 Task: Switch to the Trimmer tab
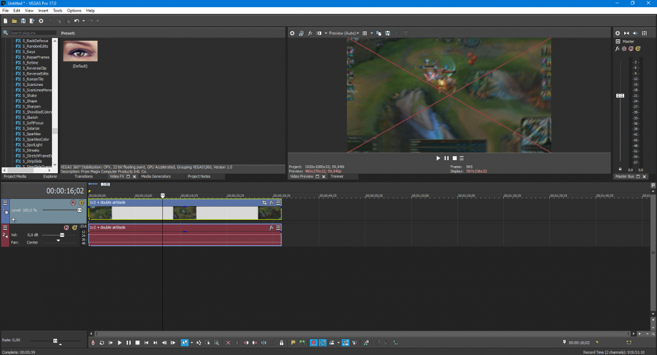(336, 177)
